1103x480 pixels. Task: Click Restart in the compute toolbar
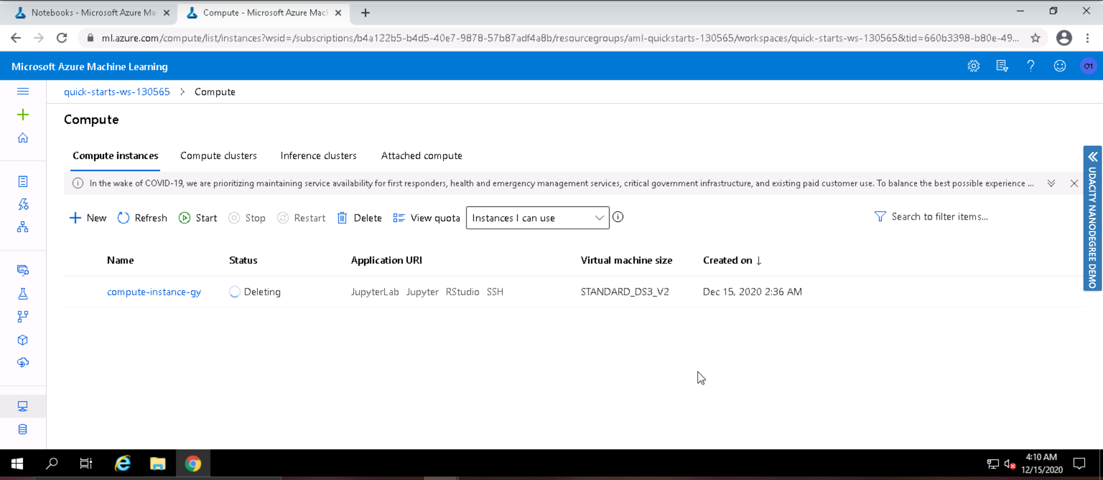(x=302, y=218)
